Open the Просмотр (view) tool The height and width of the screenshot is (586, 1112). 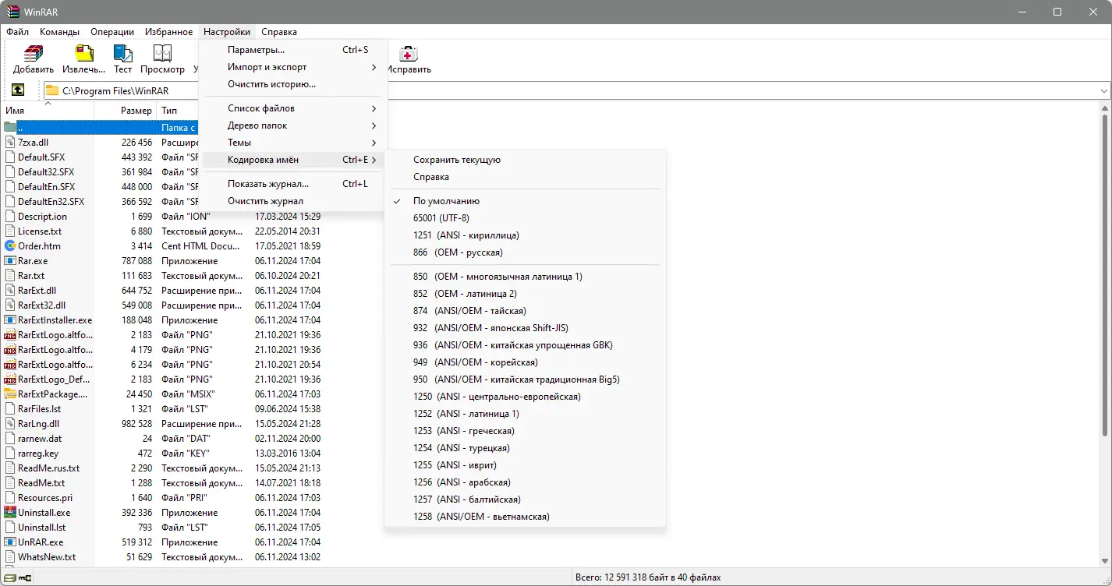pos(162,54)
